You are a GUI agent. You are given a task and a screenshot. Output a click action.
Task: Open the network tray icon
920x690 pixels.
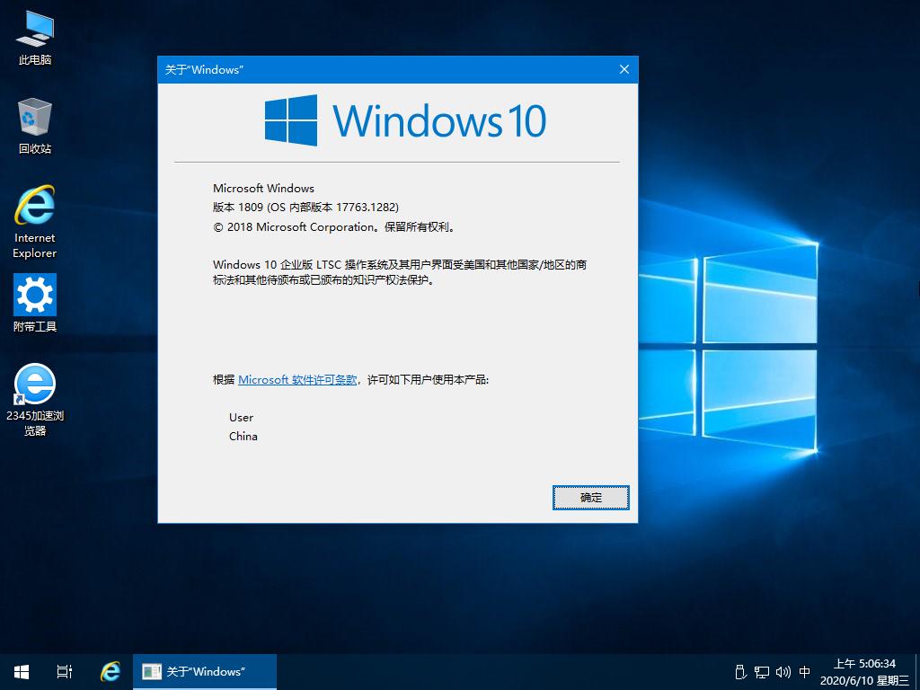coord(762,672)
